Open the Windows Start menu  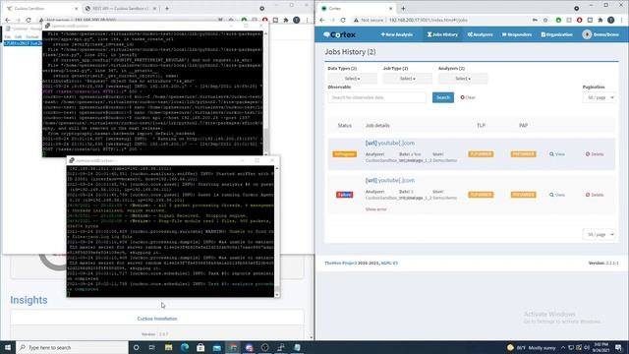click(x=8, y=347)
